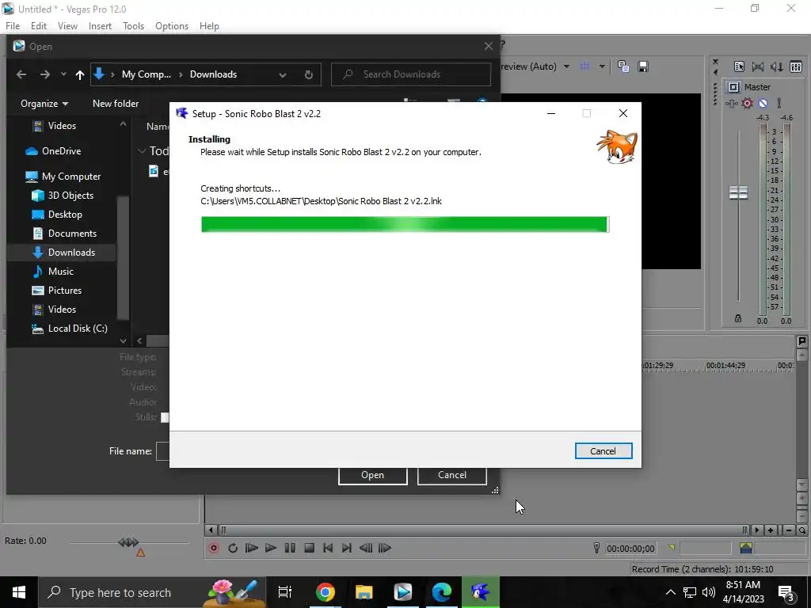Viewport: 811px width, 608px height.
Task: Open recent locations chevron in Open dialog
Action: tap(63, 74)
